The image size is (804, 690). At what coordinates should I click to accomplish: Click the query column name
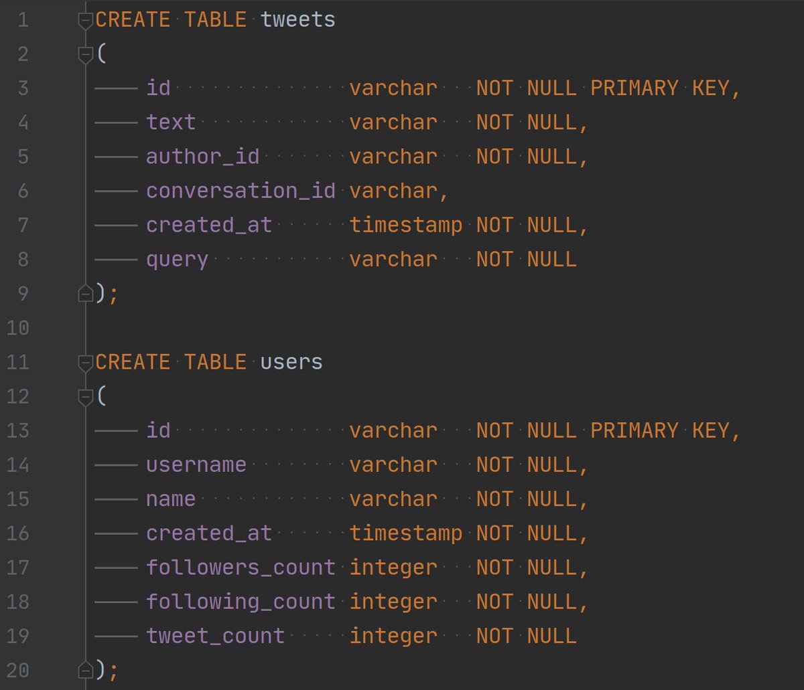[178, 260]
